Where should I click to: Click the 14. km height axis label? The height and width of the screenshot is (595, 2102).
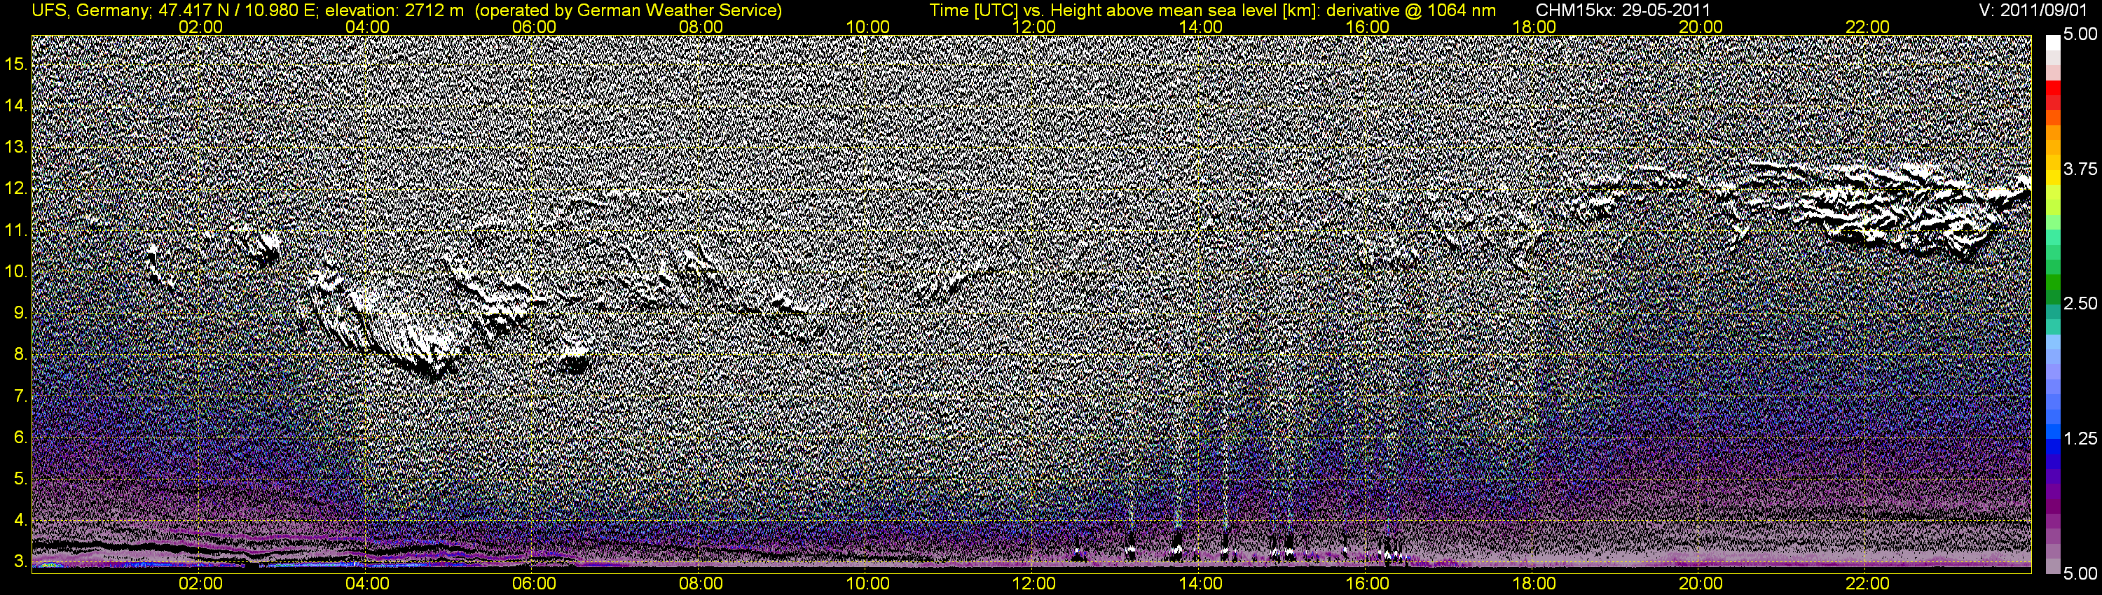16,106
